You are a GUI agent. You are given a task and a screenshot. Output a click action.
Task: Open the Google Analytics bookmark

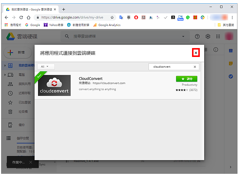(x=107, y=25)
